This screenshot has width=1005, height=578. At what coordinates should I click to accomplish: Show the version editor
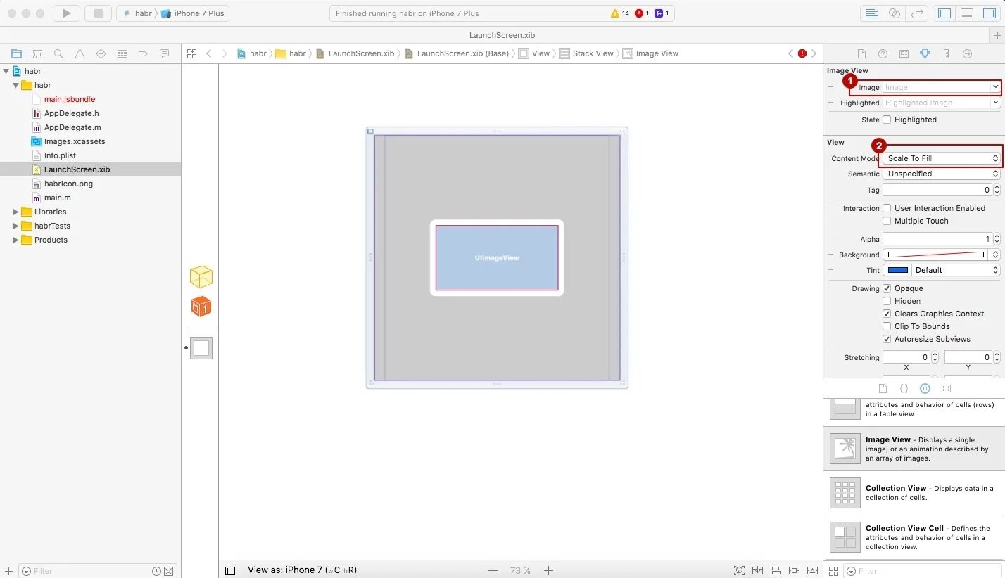tap(916, 13)
